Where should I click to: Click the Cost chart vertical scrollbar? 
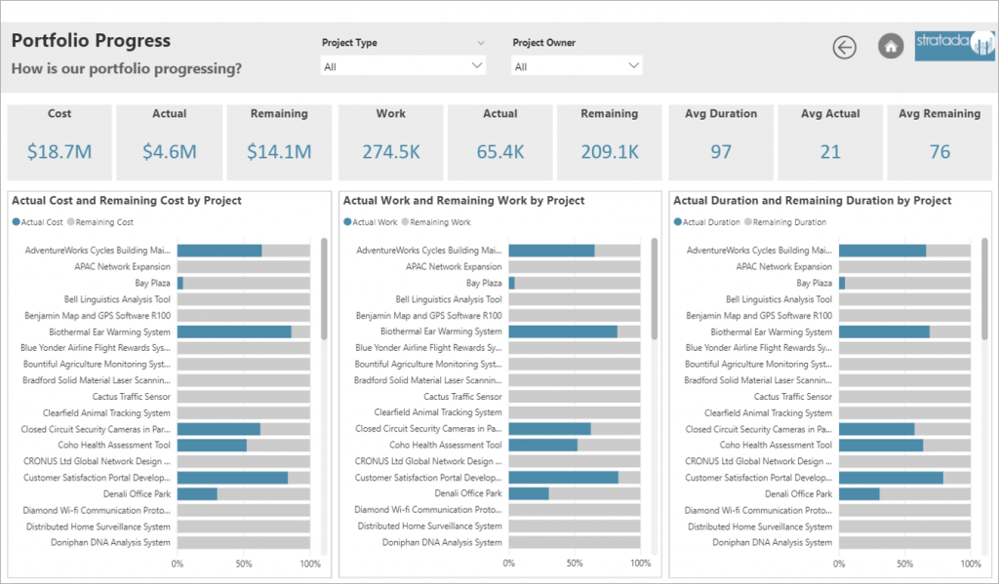324,290
